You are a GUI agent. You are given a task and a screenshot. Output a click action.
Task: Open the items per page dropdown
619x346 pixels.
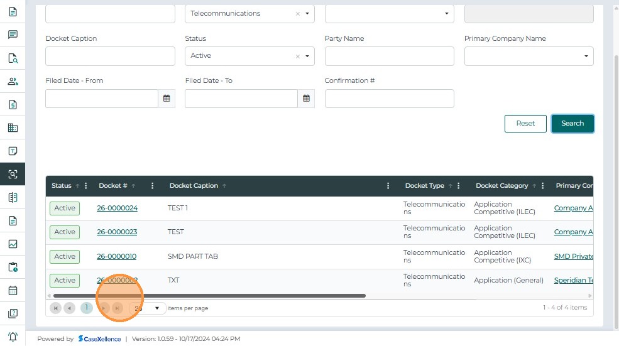tap(157, 308)
